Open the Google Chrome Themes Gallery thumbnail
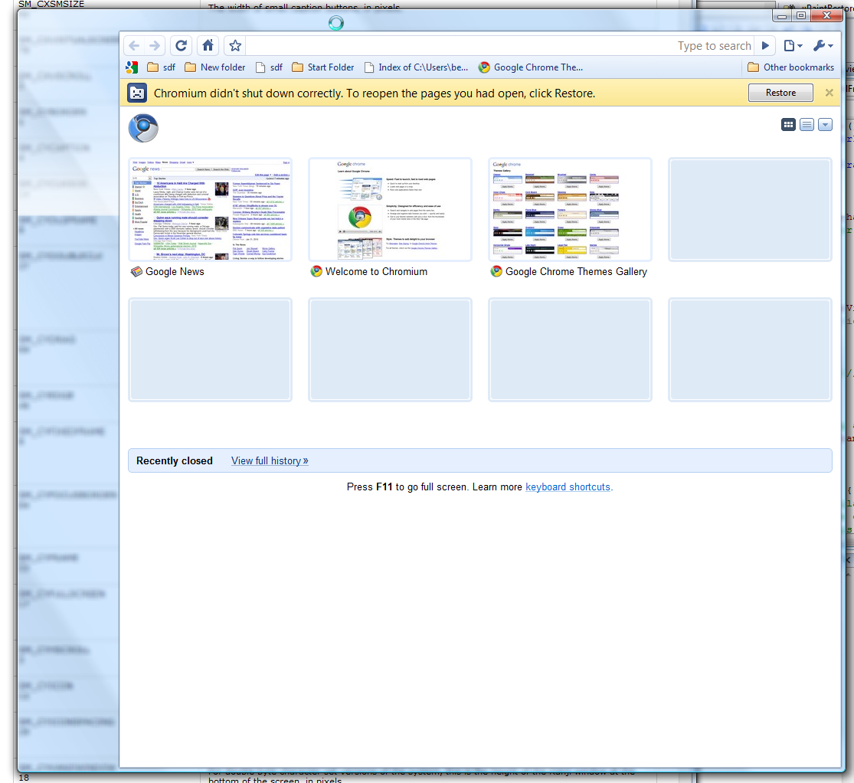The width and height of the screenshot is (854, 783). (x=571, y=210)
